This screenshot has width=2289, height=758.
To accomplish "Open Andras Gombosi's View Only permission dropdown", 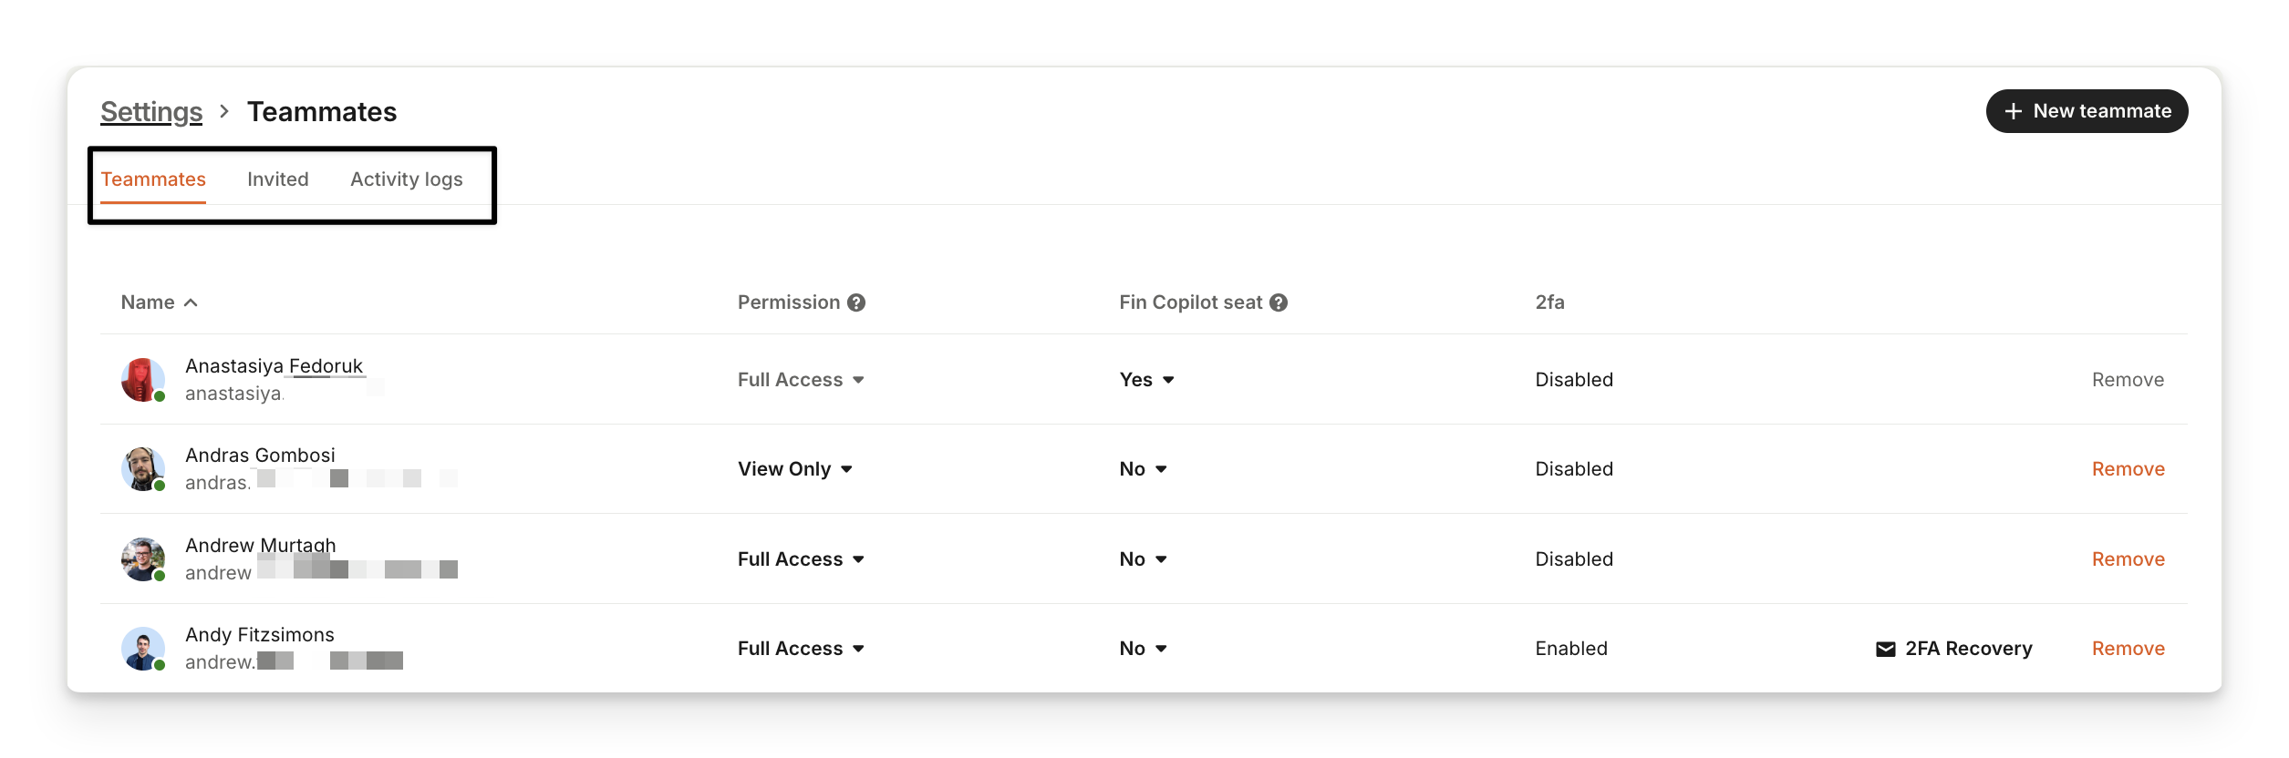I will coord(795,469).
